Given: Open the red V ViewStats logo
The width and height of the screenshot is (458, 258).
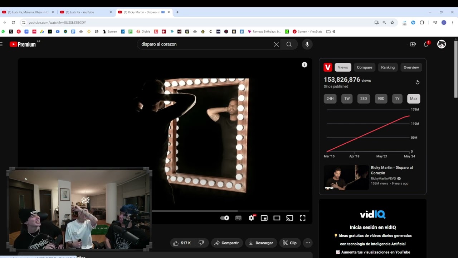Looking at the screenshot, I should (328, 67).
